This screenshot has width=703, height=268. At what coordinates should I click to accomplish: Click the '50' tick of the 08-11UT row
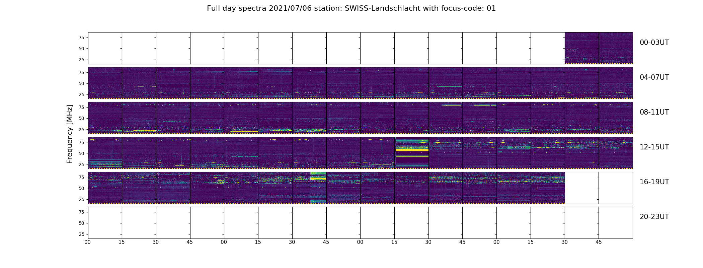coord(81,118)
